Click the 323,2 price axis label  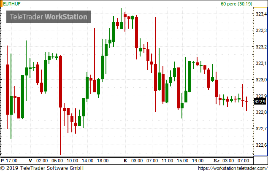pos(261,47)
